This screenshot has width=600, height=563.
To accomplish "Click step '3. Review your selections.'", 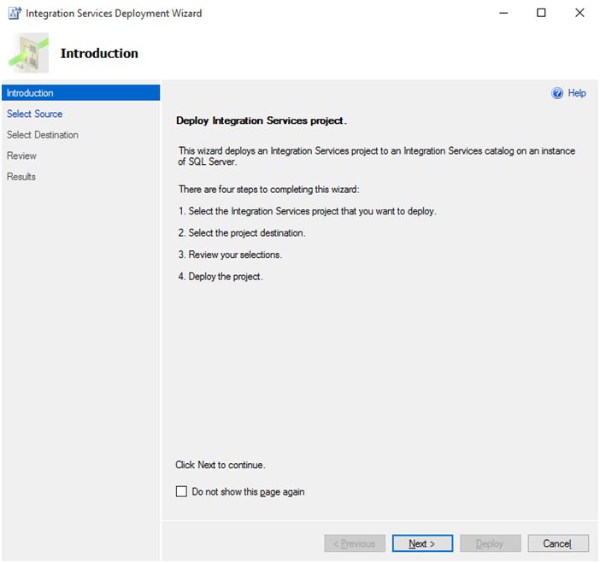I will (230, 255).
